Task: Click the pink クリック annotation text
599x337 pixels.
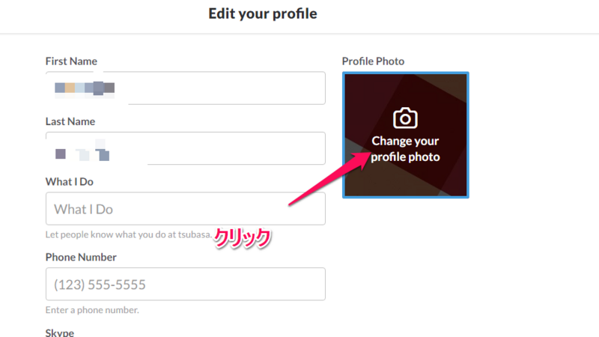Action: (x=242, y=238)
